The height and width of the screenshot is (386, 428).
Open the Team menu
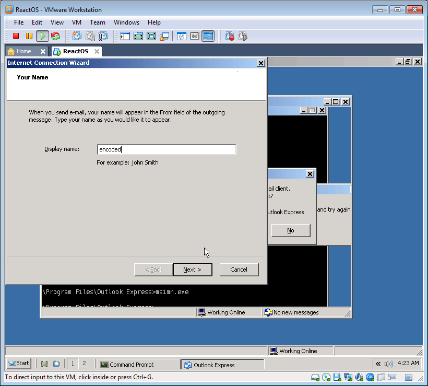point(97,22)
